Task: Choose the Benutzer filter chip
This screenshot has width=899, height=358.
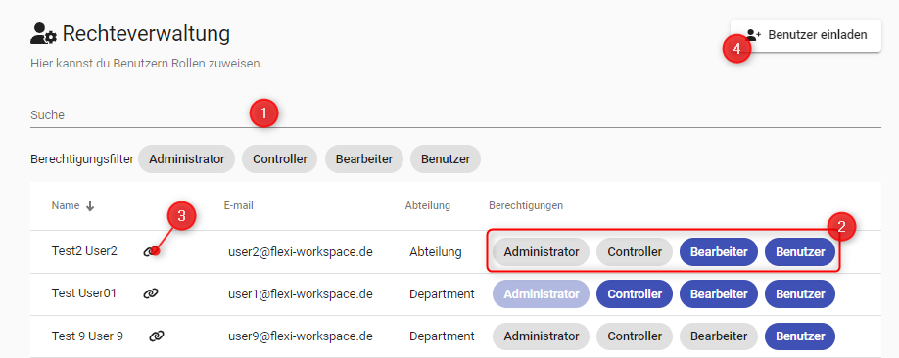Action: 446,159
